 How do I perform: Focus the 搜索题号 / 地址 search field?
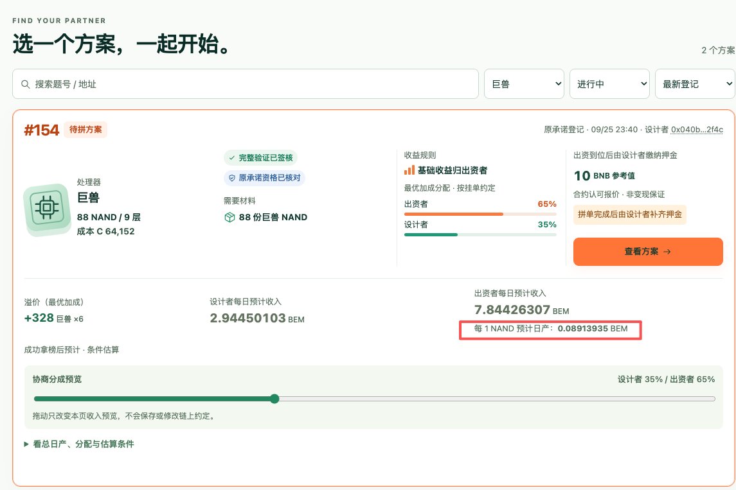click(246, 84)
